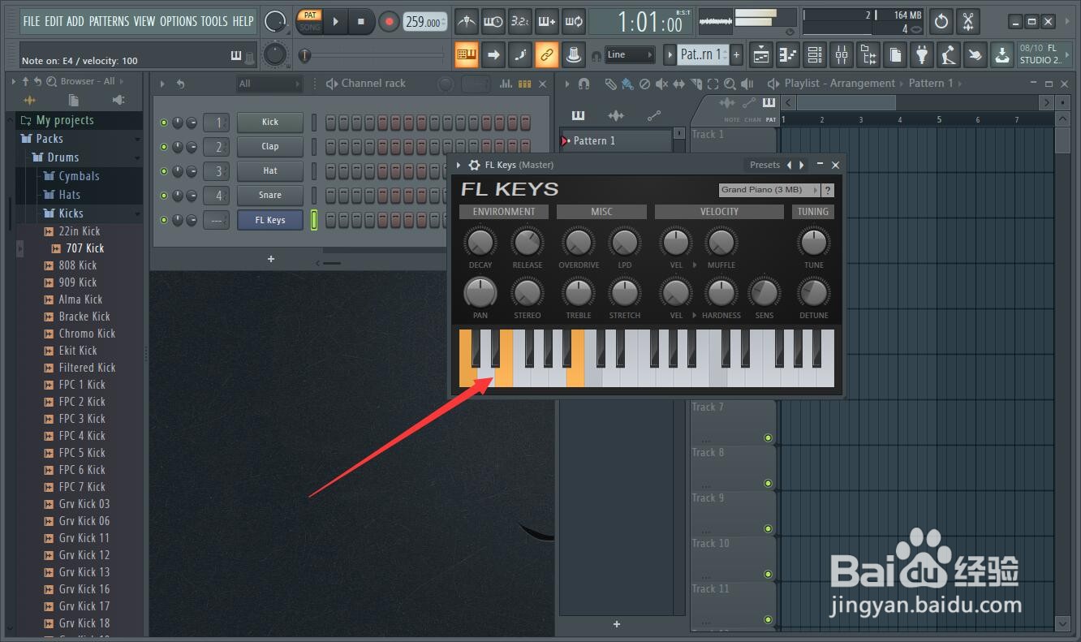Viewport: 1081px width, 642px height.
Task: Open the project picker page icon
Action: point(895,55)
